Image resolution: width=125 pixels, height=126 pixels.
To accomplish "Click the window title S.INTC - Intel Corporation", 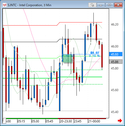I will pyautogui.click(x=30, y=5).
